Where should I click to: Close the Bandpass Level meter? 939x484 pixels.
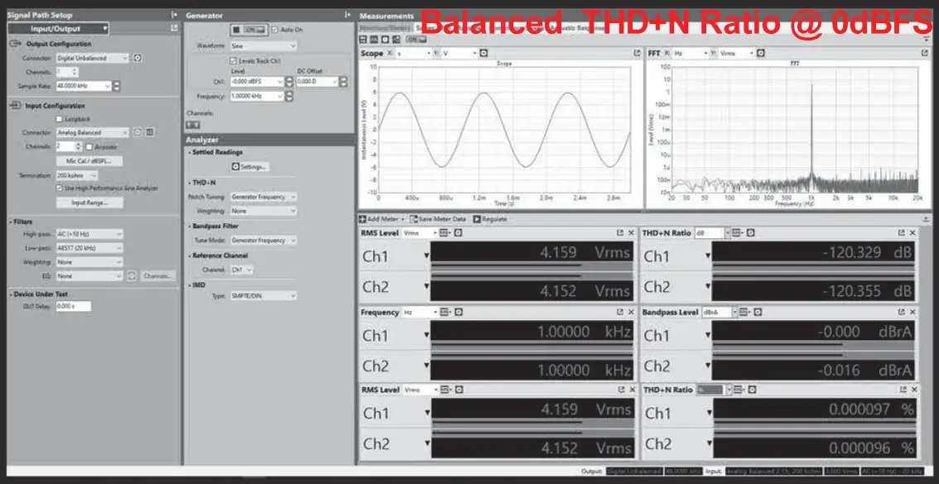tap(913, 312)
